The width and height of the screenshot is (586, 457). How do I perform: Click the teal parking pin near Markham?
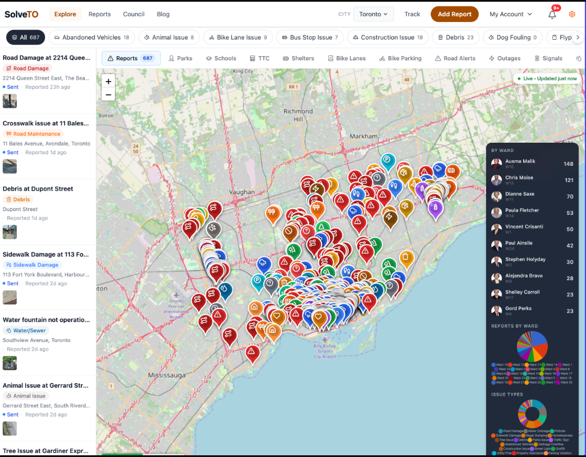click(388, 161)
